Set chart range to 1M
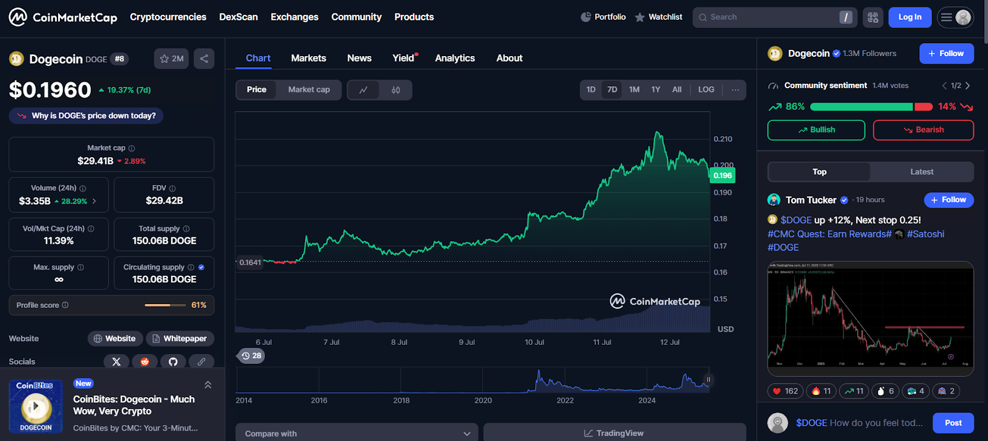 634,90
